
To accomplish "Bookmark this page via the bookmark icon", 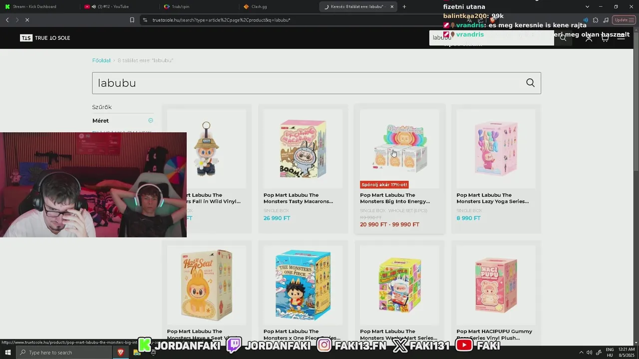I will point(132,20).
